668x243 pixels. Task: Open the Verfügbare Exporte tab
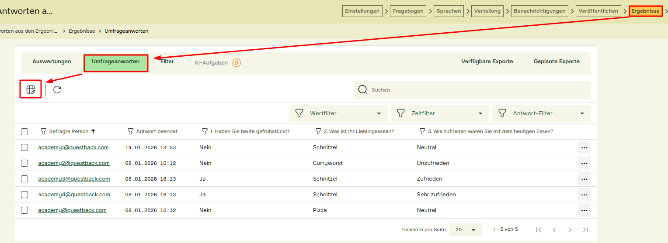(x=487, y=62)
